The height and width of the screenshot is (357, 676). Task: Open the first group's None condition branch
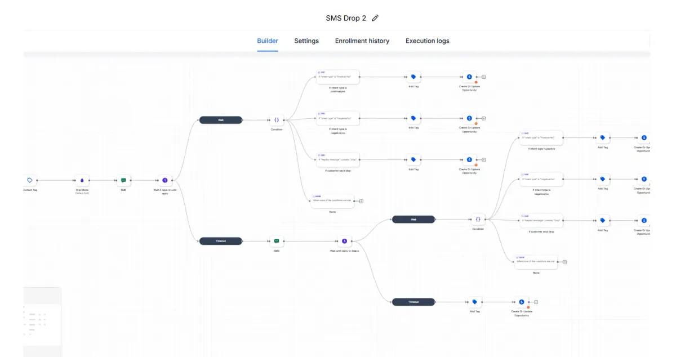332,201
